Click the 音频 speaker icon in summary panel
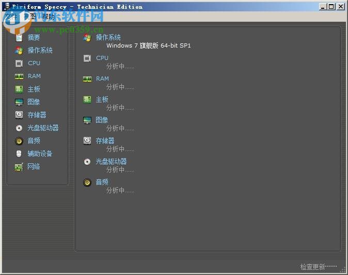This screenshot has width=348, height=275. pyautogui.click(x=87, y=182)
